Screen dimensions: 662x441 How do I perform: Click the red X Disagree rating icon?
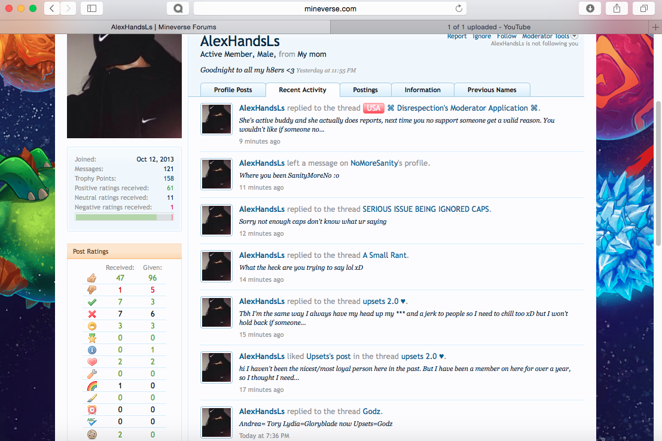(x=91, y=314)
